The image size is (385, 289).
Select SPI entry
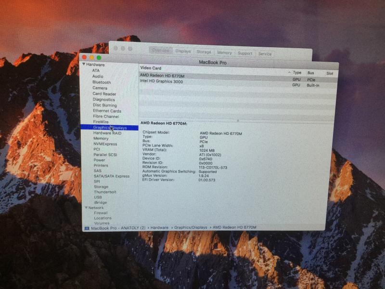[x=97, y=182]
